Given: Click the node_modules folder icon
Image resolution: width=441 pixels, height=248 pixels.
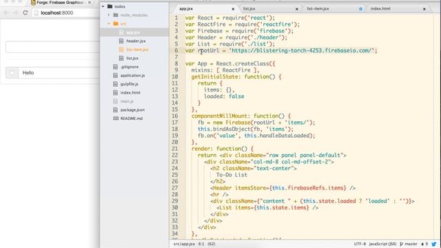Looking at the screenshot, I should tap(116, 15).
